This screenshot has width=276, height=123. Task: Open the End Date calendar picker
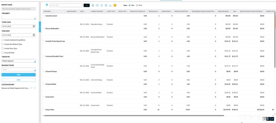(34, 35)
